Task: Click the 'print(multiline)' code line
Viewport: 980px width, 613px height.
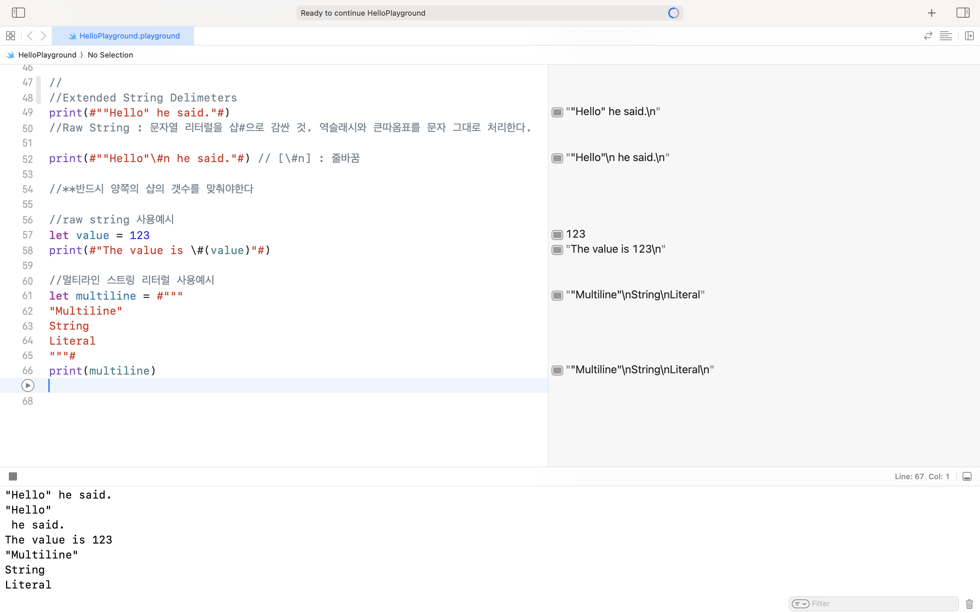Action: coord(102,371)
